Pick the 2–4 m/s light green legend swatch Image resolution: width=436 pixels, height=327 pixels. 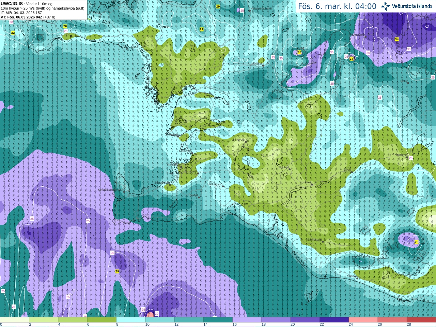click(44, 320)
